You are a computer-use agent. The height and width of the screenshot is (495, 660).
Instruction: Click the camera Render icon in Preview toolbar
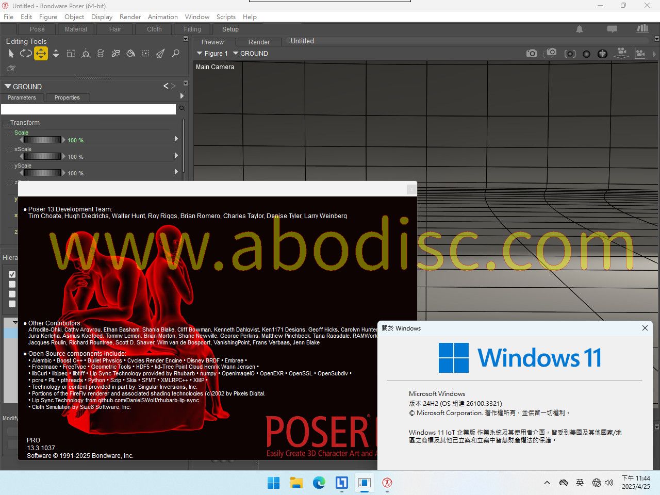532,53
